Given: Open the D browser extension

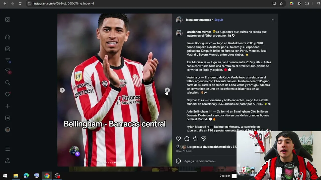Looking at the screenshot, I should [x=299, y=3].
